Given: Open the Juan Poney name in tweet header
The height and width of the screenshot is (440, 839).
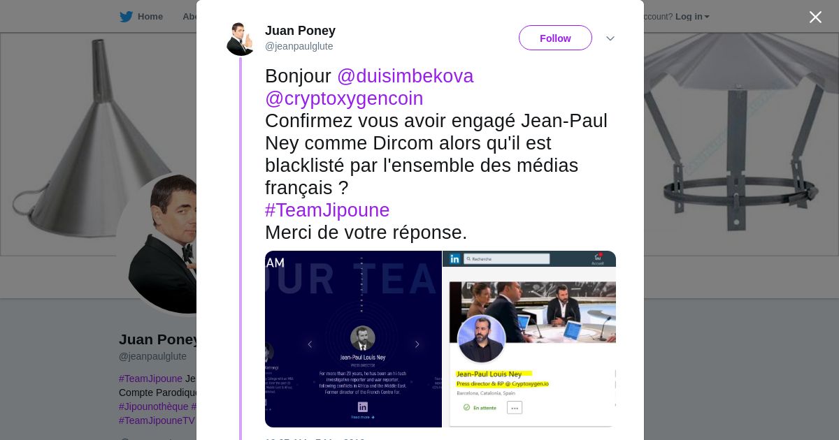Looking at the screenshot, I should pyautogui.click(x=300, y=31).
